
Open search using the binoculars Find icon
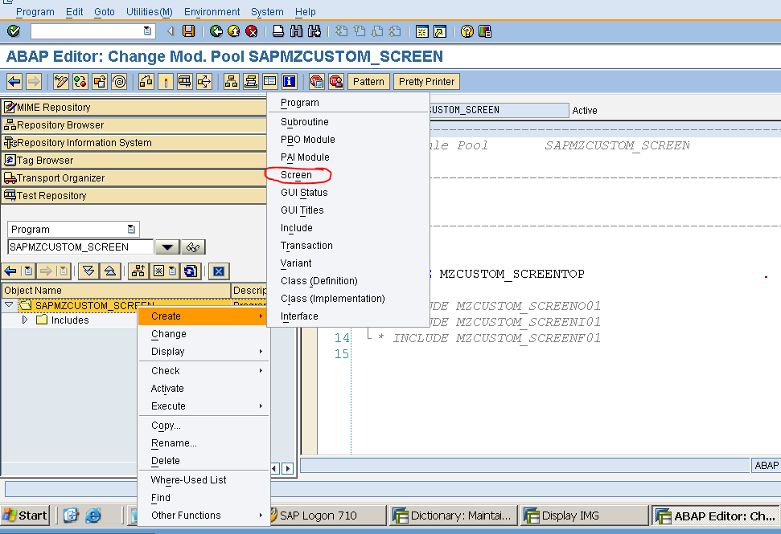click(294, 31)
